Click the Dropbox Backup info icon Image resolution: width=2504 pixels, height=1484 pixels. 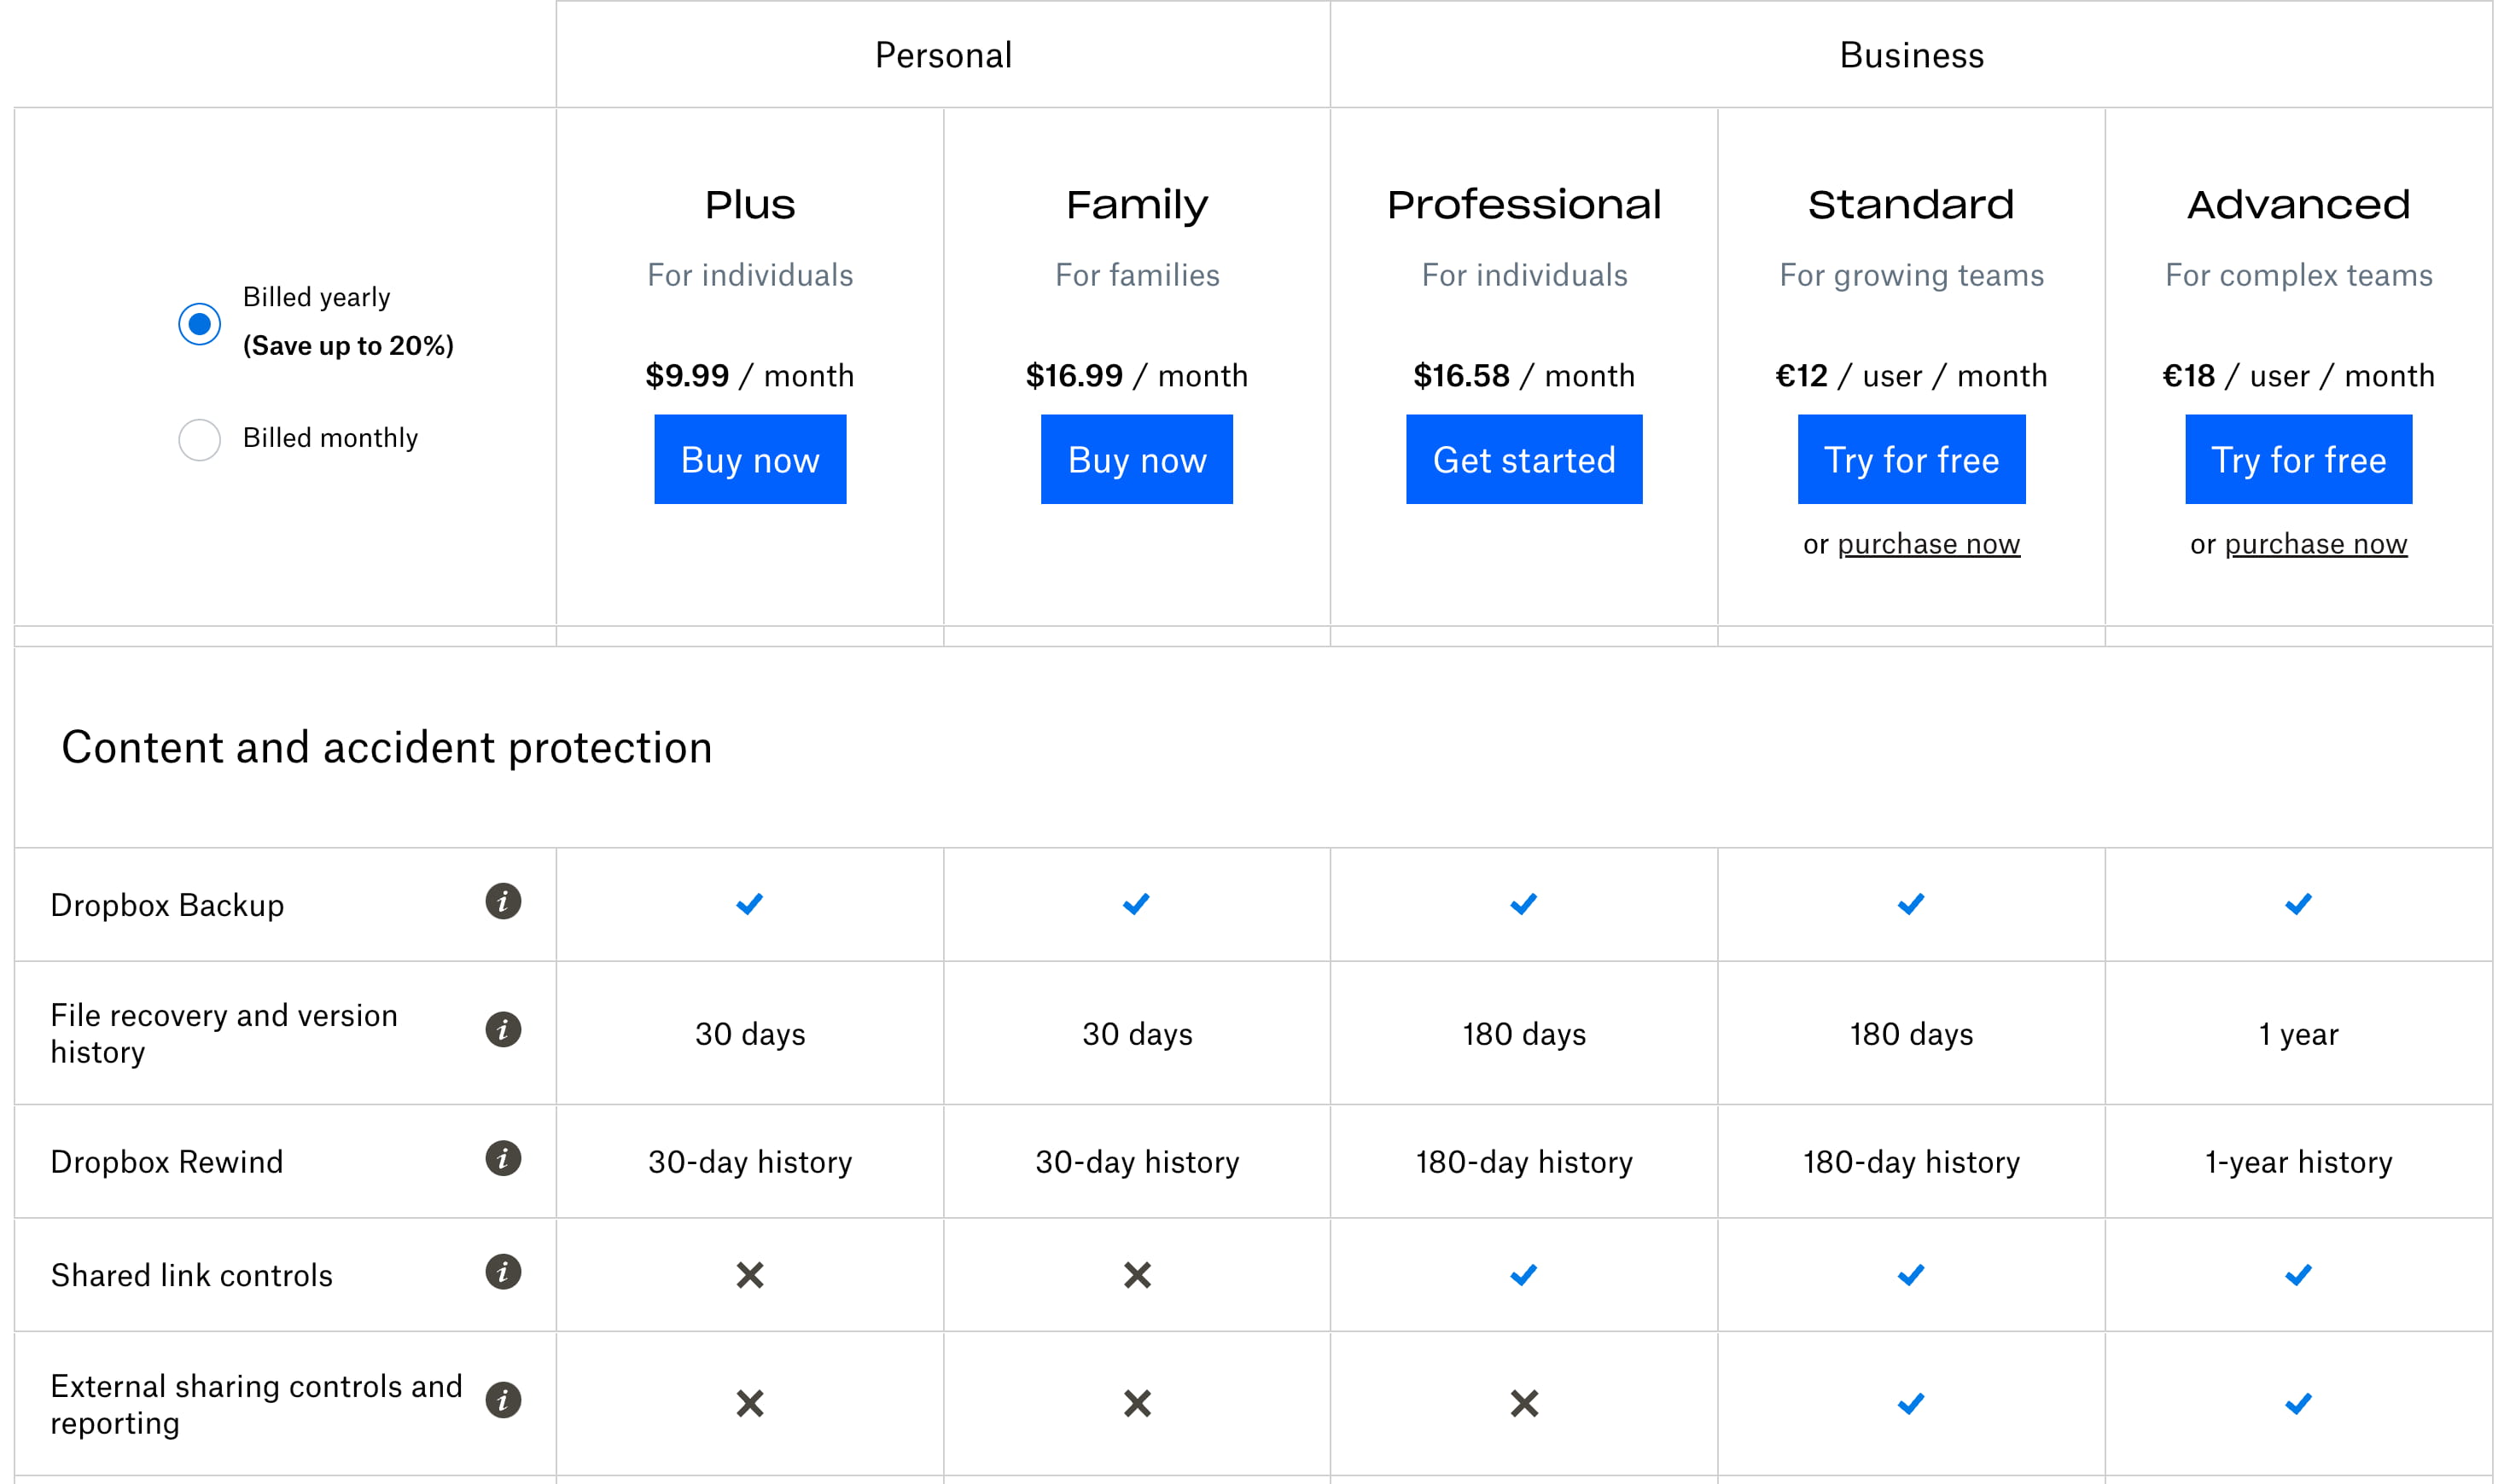504,901
